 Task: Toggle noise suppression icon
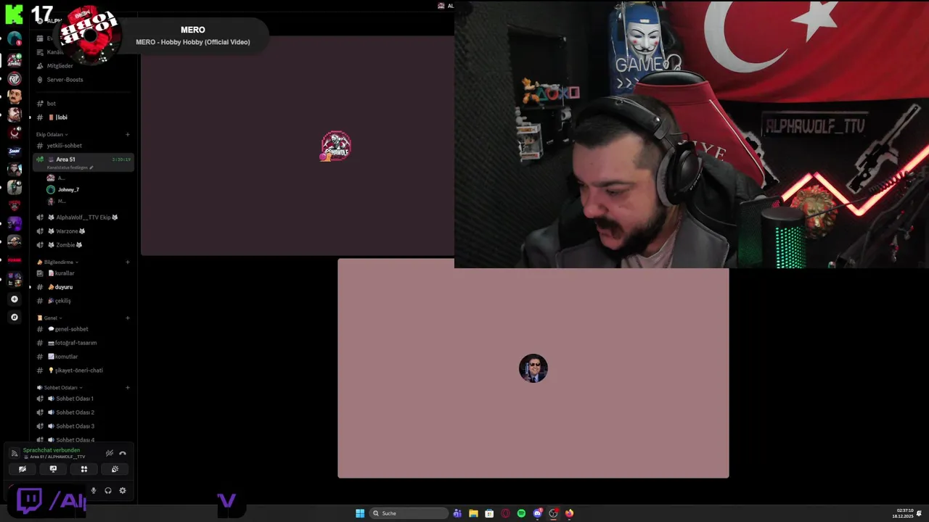pyautogui.click(x=110, y=453)
